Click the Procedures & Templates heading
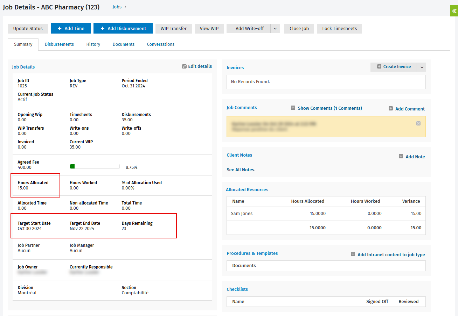The height and width of the screenshot is (316, 458). tap(252, 253)
